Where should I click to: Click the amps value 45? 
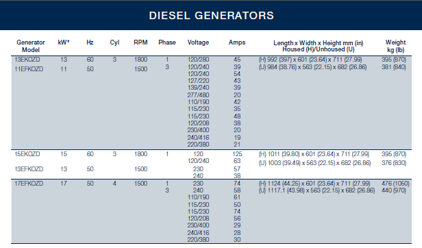237,60
